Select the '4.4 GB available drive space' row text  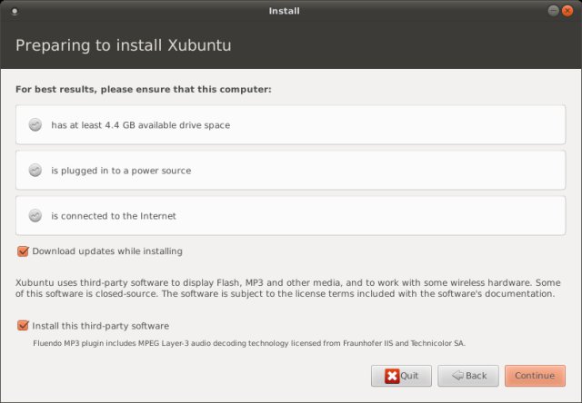141,125
